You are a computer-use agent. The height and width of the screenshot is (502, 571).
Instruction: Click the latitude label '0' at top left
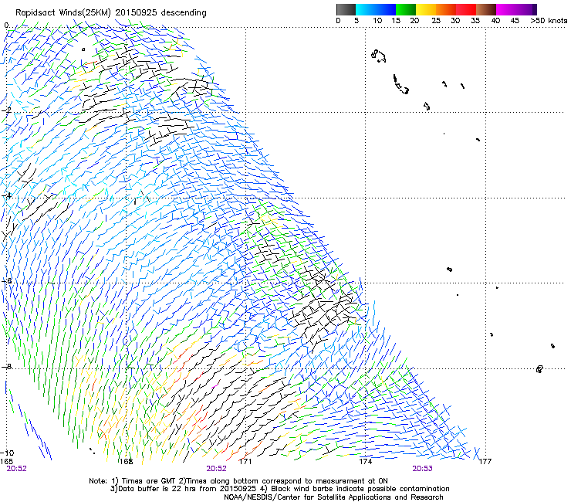[6, 25]
